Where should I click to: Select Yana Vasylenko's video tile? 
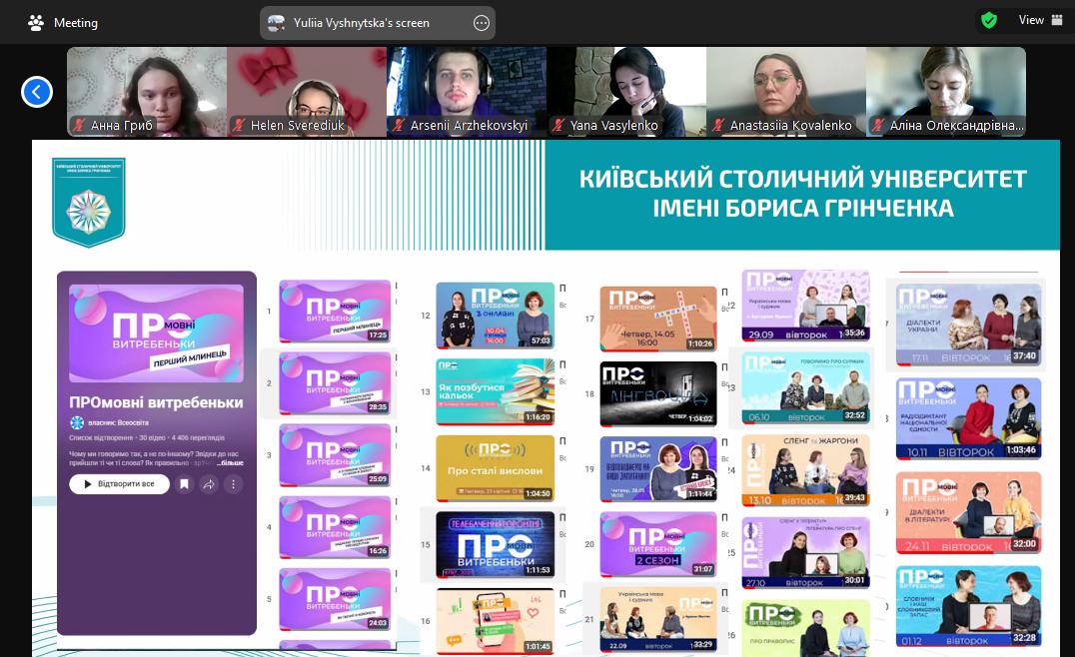[x=626, y=91]
